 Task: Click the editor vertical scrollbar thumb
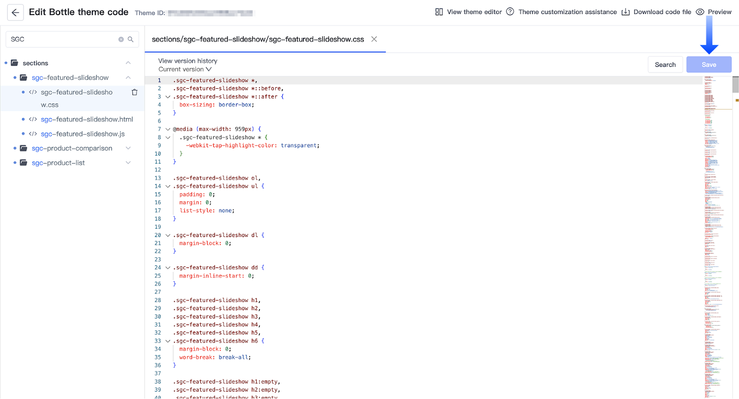click(735, 85)
